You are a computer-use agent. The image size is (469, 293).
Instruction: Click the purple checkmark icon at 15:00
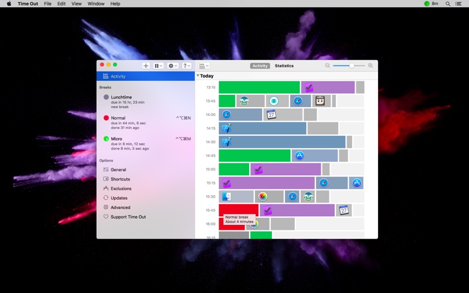tap(258, 169)
